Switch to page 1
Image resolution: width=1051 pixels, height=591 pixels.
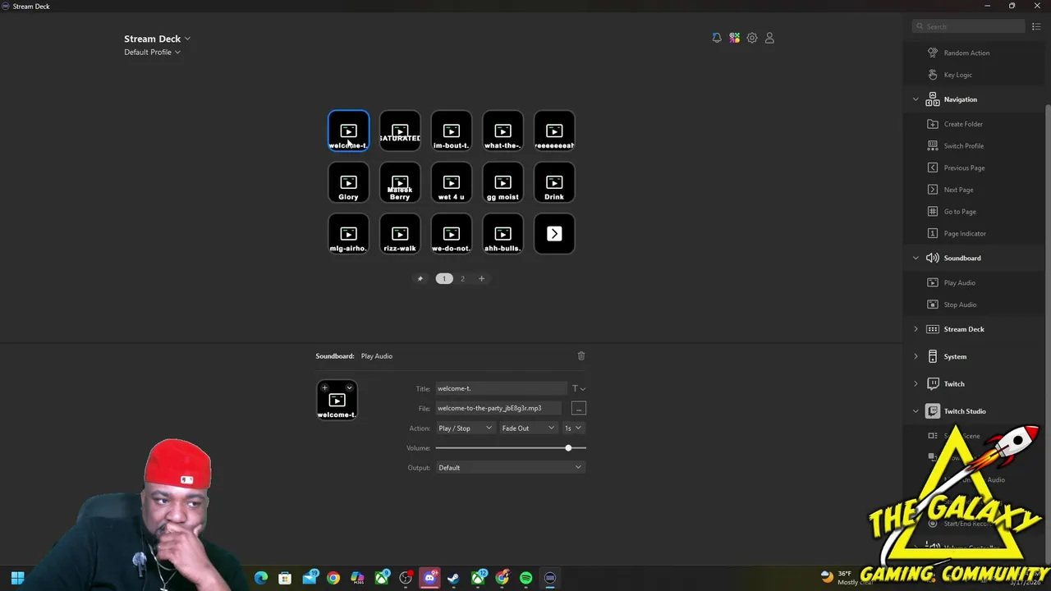tap(444, 278)
